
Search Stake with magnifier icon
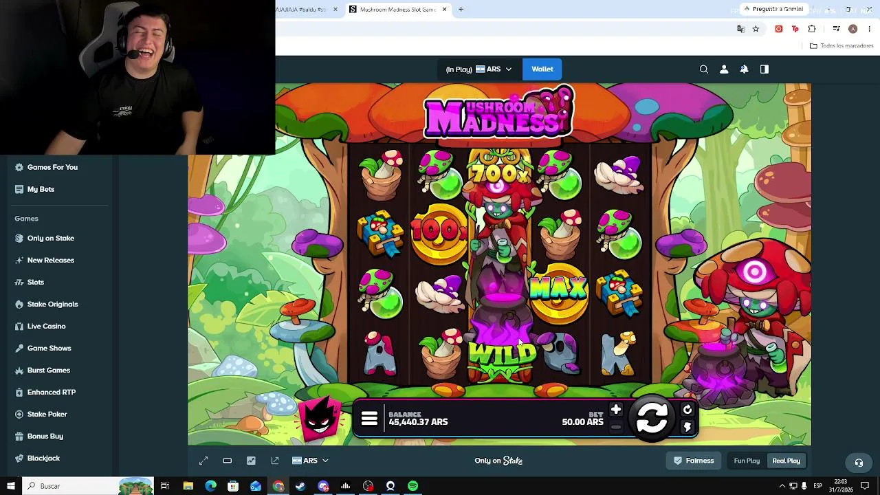coord(704,69)
